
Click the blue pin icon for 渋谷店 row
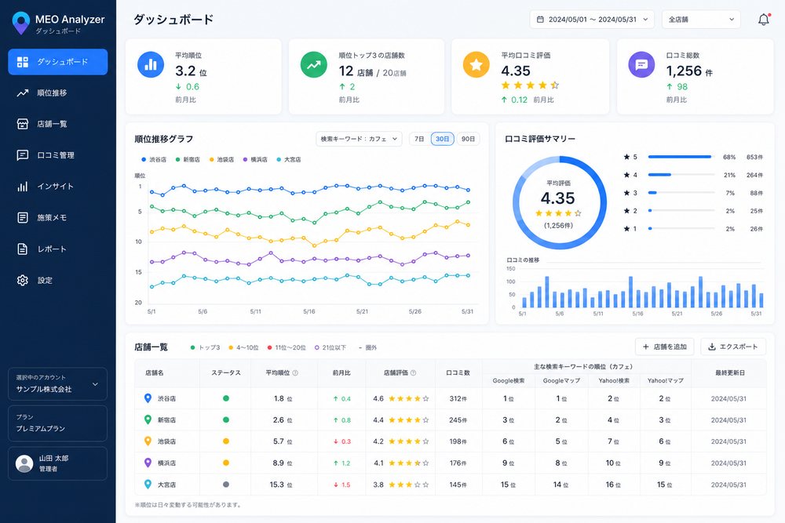pyautogui.click(x=148, y=398)
